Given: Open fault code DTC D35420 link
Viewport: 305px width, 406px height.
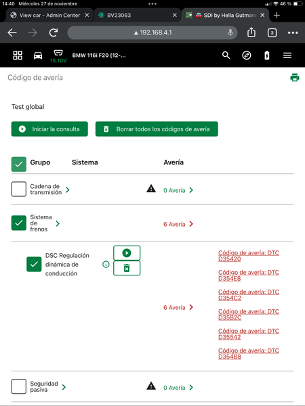Looking at the screenshot, I should 249,256.
